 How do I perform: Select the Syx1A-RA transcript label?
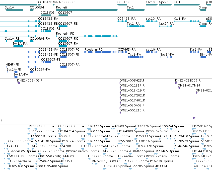click(20, 44)
